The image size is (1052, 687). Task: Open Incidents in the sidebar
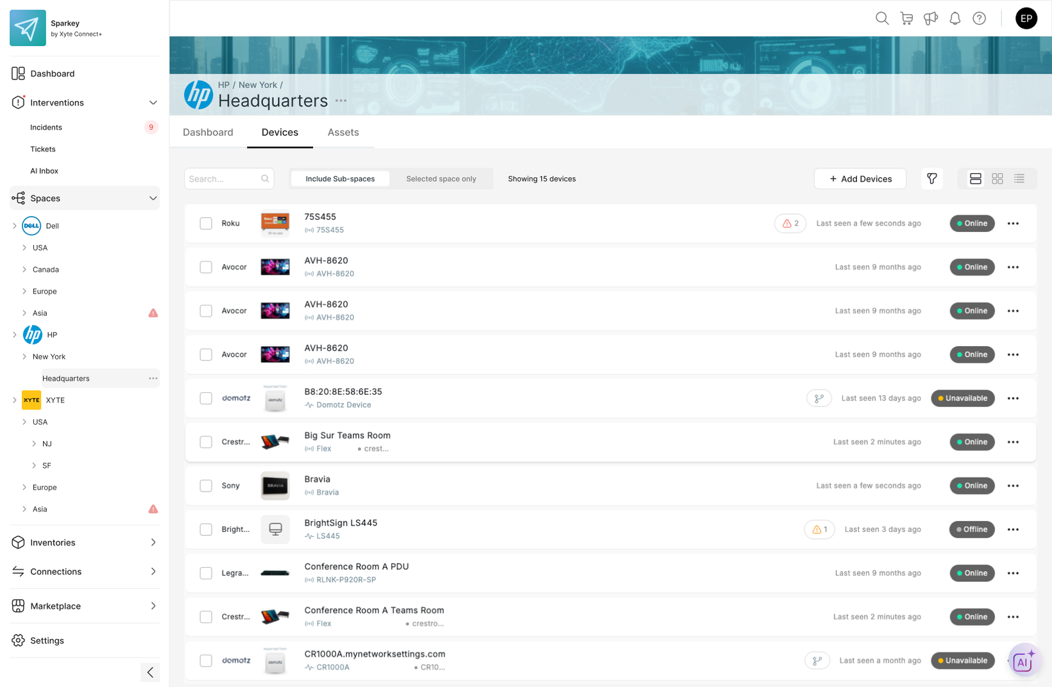pyautogui.click(x=46, y=128)
